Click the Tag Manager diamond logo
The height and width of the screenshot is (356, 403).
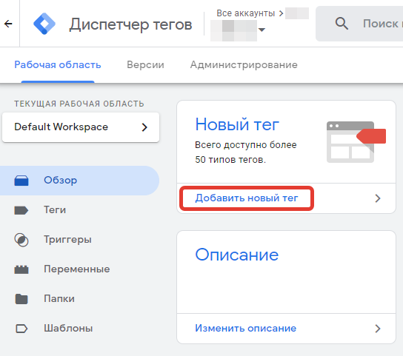(x=44, y=24)
